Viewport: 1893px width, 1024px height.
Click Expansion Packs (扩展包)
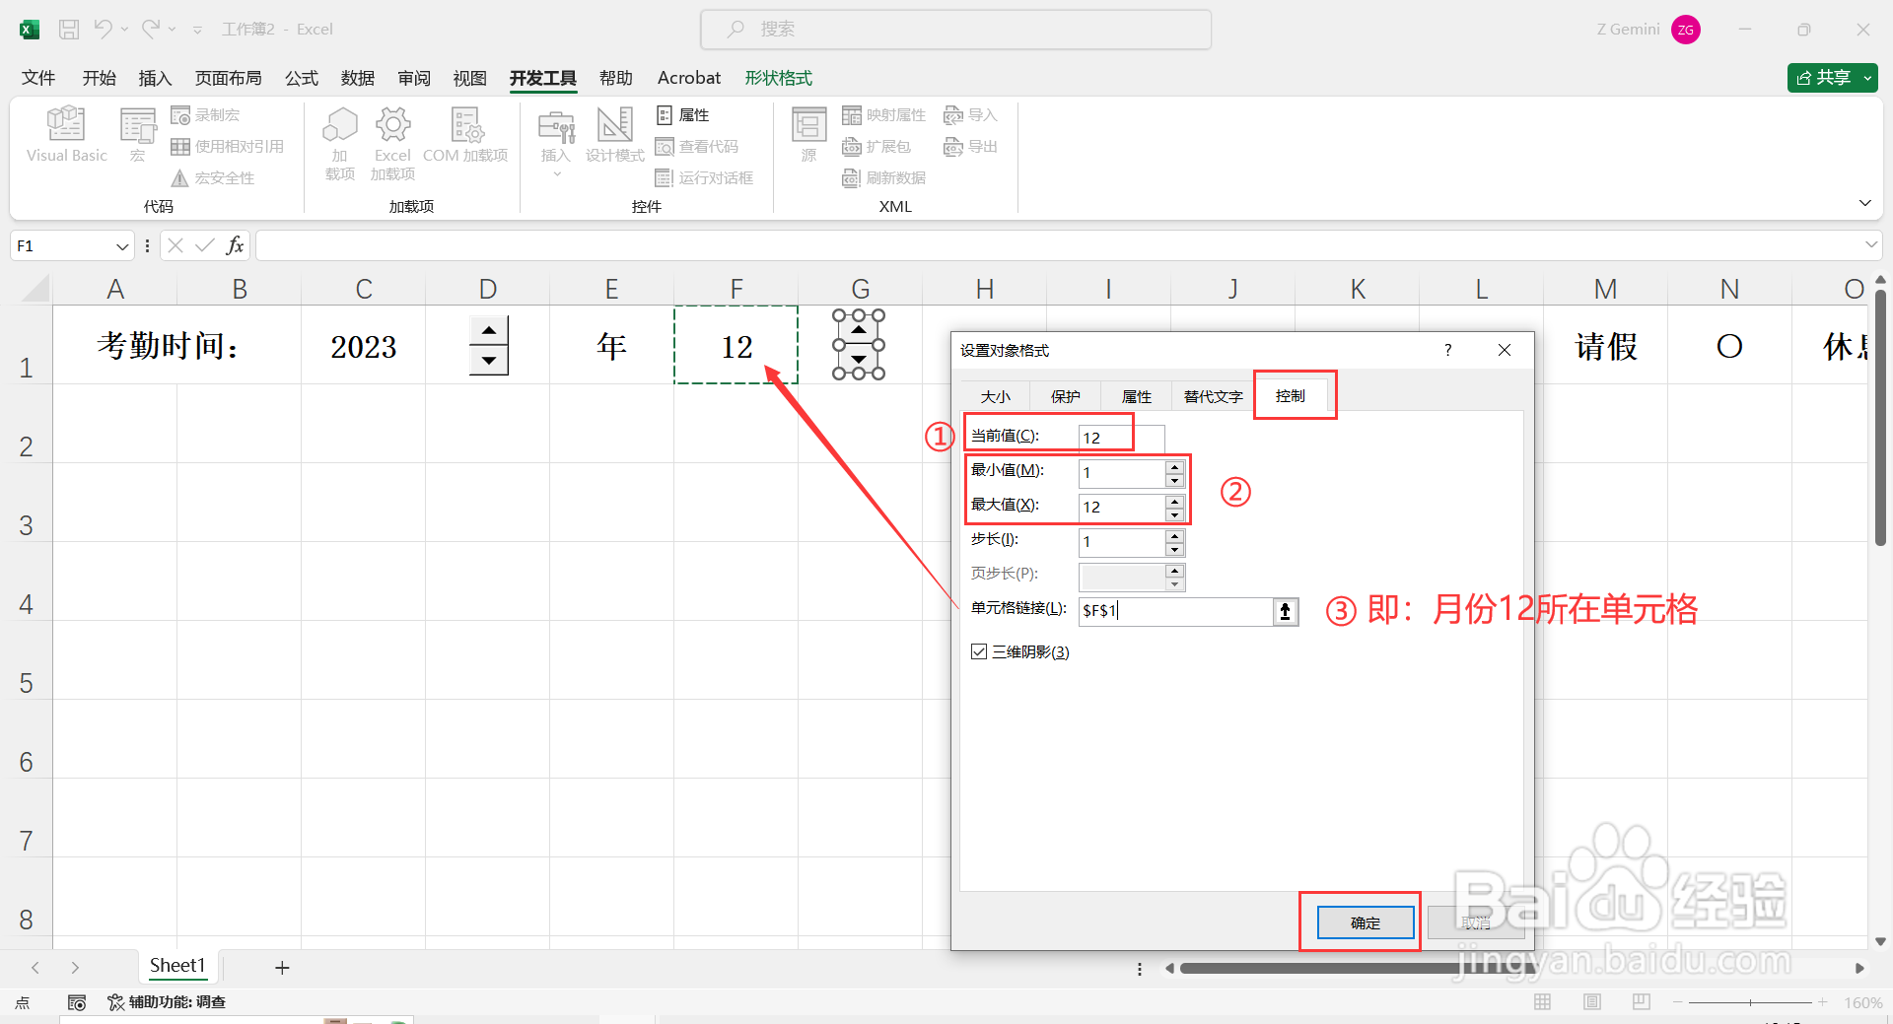tap(876, 147)
